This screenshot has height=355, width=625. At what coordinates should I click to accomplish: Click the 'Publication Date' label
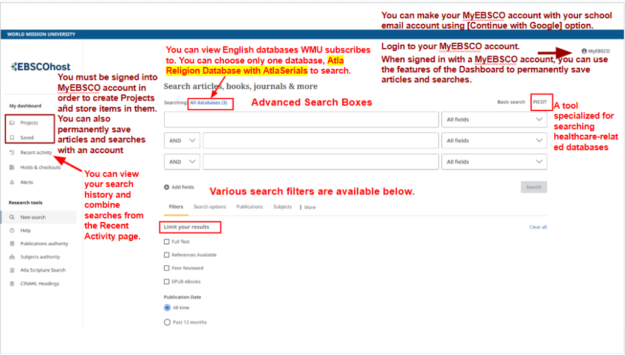[182, 297]
